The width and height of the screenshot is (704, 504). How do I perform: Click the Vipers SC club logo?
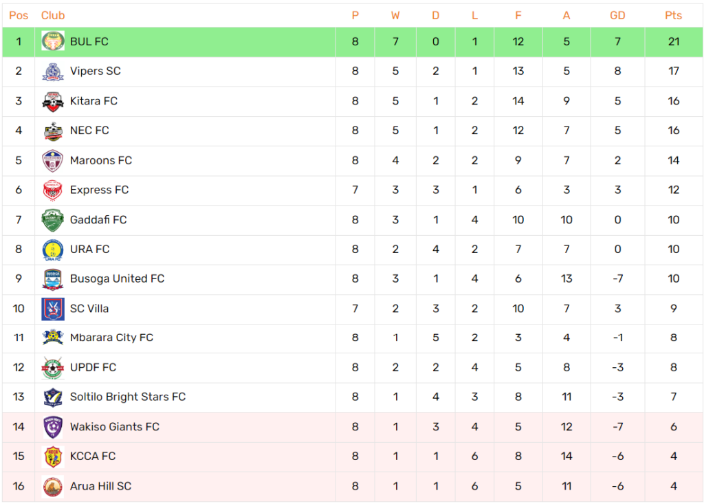click(x=53, y=72)
